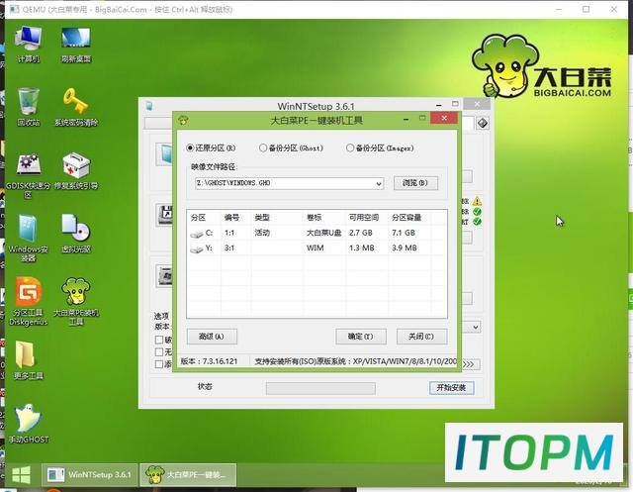633x492 pixels.
Task: Launch the manual GHOST icon
Action: (x=28, y=424)
